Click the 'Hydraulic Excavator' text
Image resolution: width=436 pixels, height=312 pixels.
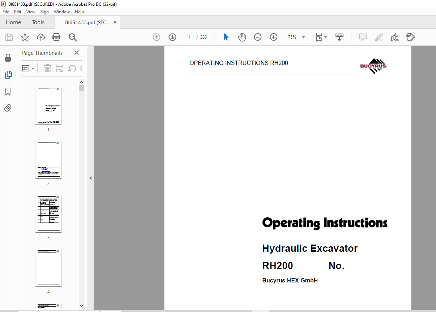click(310, 249)
